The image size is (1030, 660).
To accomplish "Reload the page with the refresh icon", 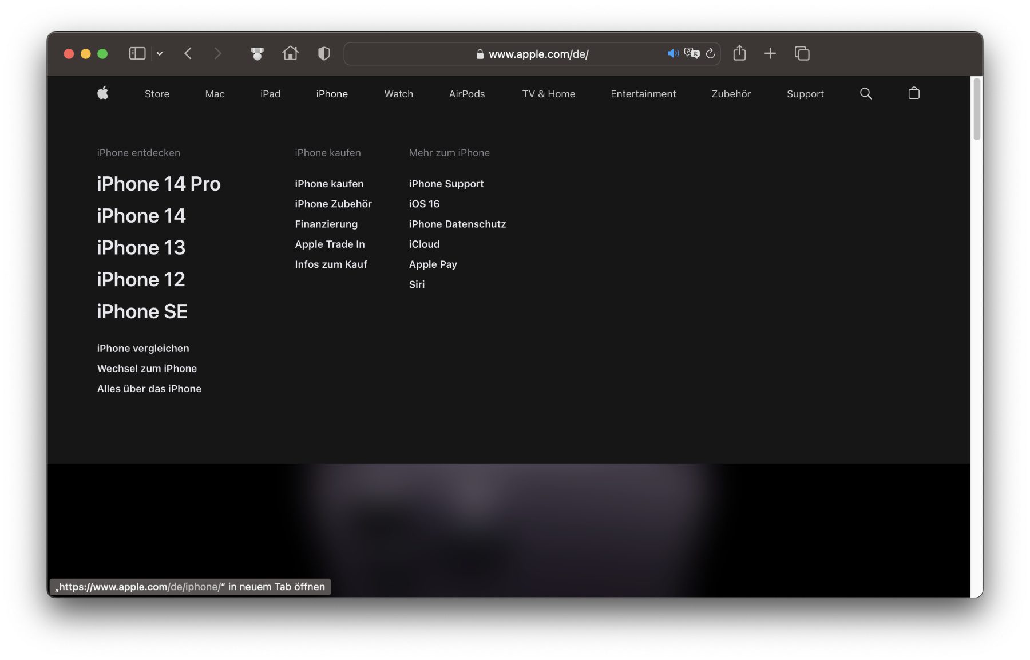I will tap(711, 53).
